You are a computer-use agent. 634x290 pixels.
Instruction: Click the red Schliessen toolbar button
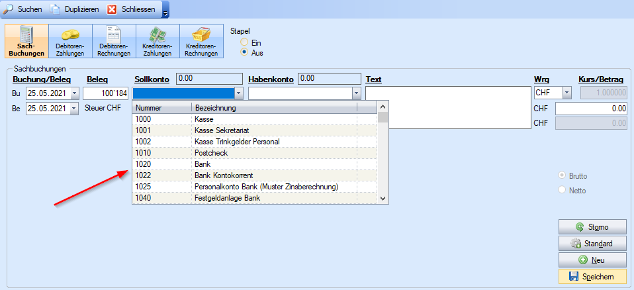click(x=132, y=9)
